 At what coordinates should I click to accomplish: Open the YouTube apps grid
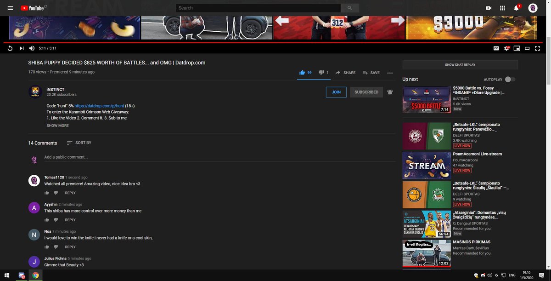point(502,8)
